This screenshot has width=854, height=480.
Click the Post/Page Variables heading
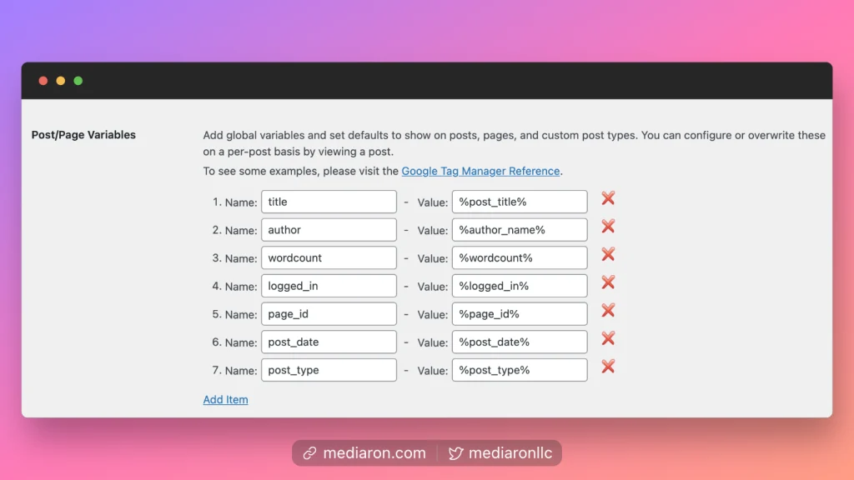(83, 135)
